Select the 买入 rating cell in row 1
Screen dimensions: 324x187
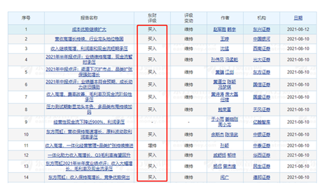coord(152,29)
